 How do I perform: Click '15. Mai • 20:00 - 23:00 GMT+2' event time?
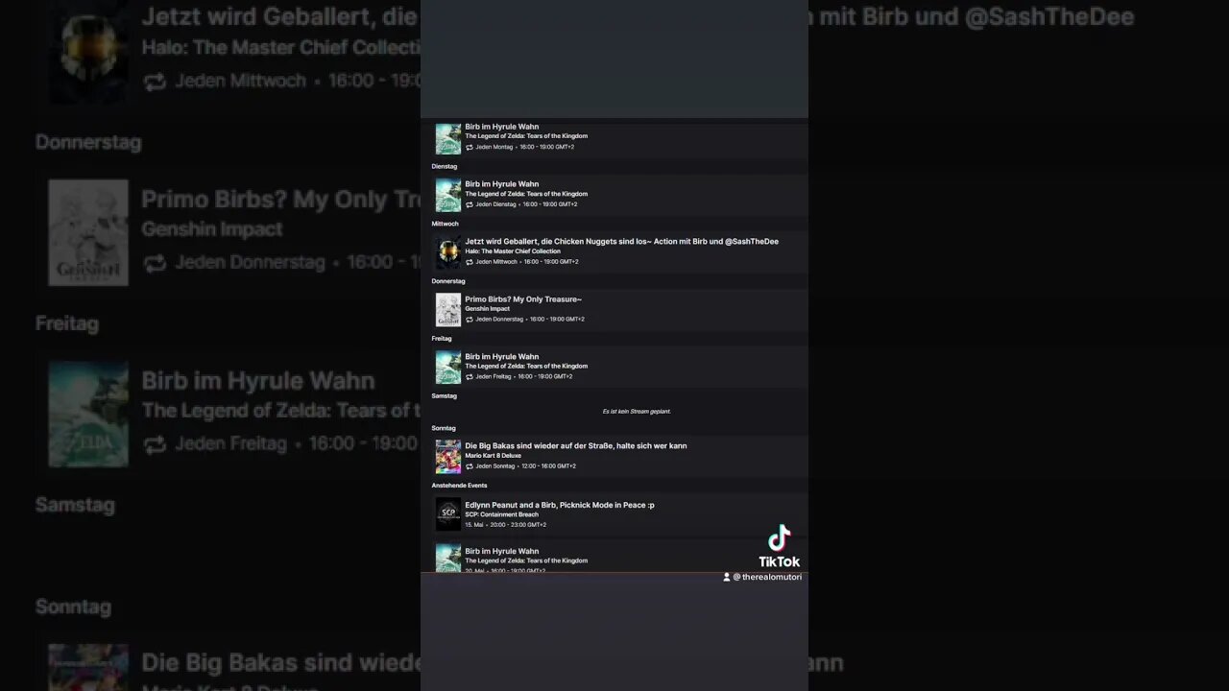coord(506,525)
